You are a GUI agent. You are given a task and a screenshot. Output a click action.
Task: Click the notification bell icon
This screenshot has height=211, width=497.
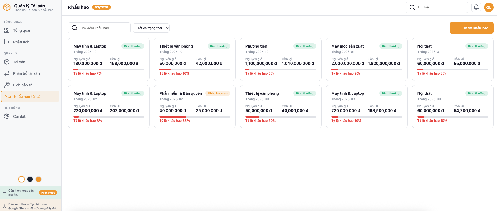(476, 7)
